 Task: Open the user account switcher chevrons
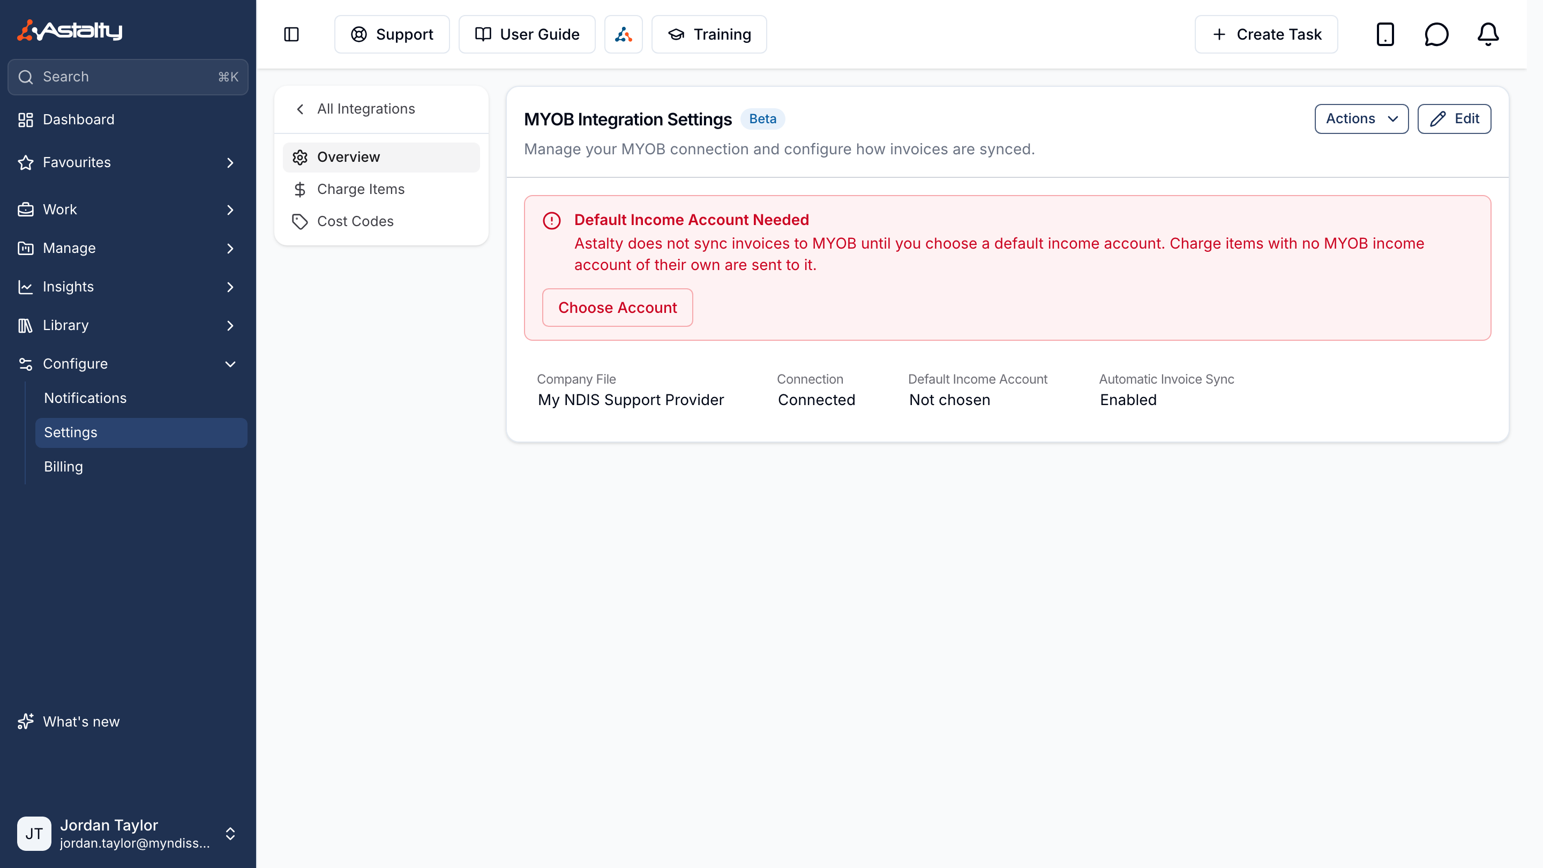click(x=230, y=833)
